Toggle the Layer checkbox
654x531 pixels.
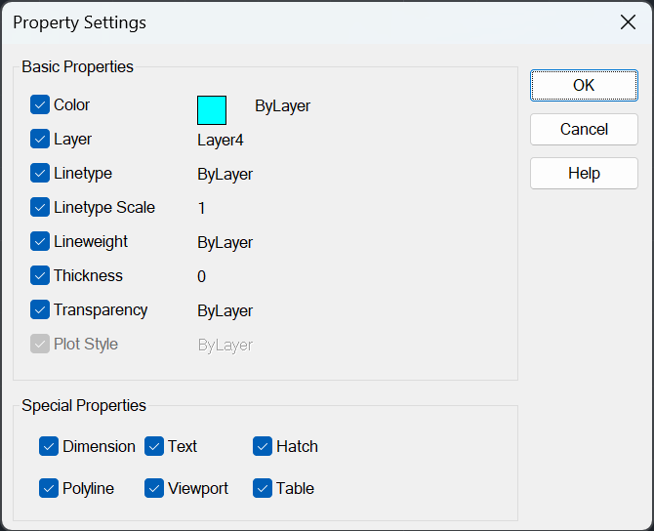click(x=40, y=139)
